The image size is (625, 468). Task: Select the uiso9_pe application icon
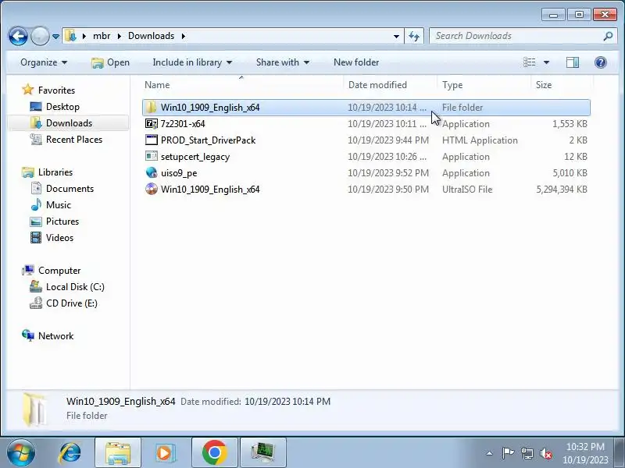(151, 172)
